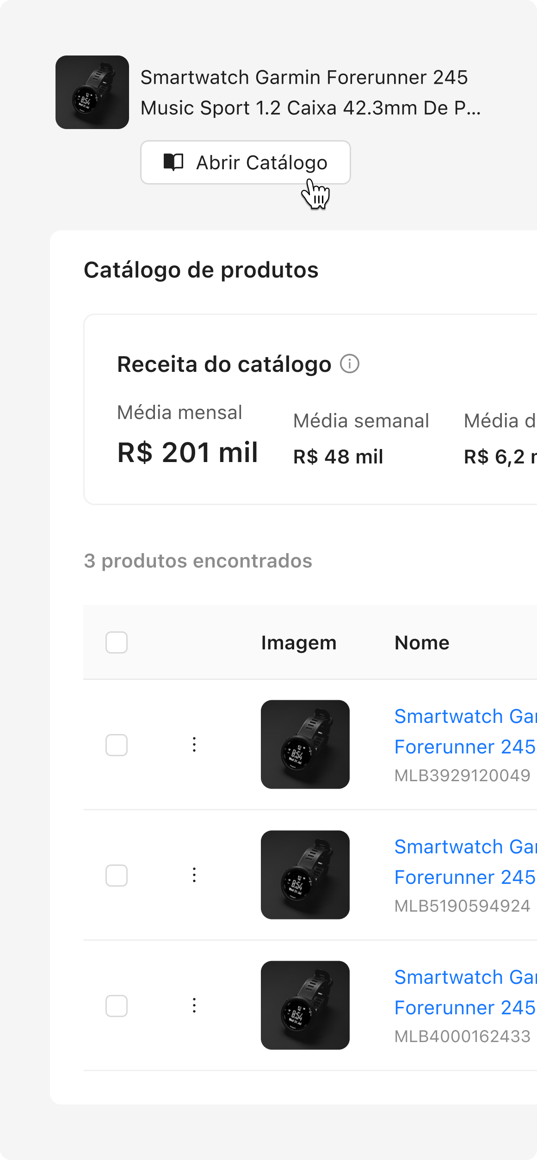The width and height of the screenshot is (537, 1160).
Task: Click the info icon beside Receita do catálogo
Action: (x=350, y=364)
